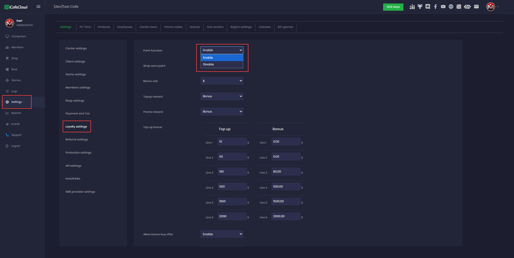Open the YouTube icon link
Screen dimensions: 514x258
443,7
